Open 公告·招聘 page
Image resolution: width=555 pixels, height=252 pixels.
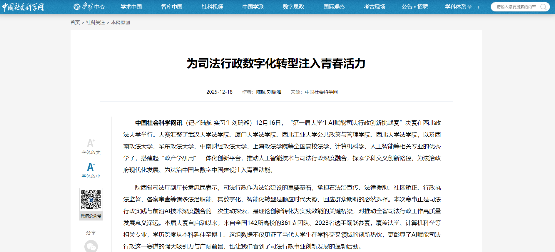point(415,7)
